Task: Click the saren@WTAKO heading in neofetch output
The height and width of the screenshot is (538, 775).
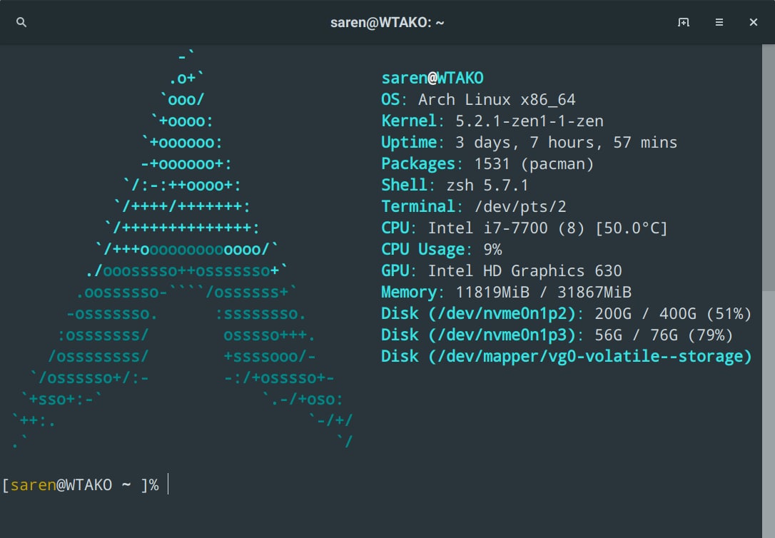Action: pyautogui.click(x=432, y=78)
